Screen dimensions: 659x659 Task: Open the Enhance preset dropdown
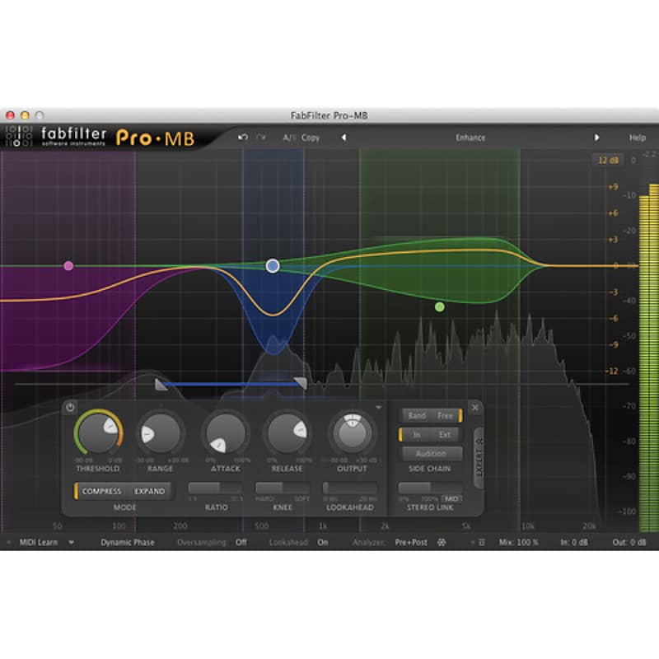[x=471, y=138]
